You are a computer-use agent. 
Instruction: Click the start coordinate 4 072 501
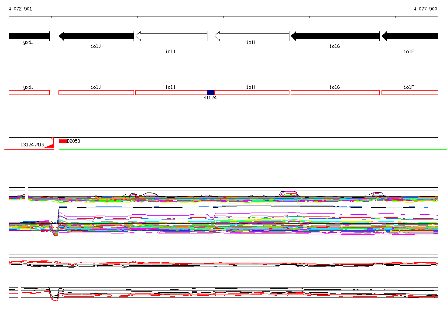coord(20,9)
